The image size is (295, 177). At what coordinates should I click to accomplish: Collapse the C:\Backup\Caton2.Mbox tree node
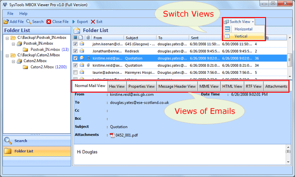click(7, 56)
